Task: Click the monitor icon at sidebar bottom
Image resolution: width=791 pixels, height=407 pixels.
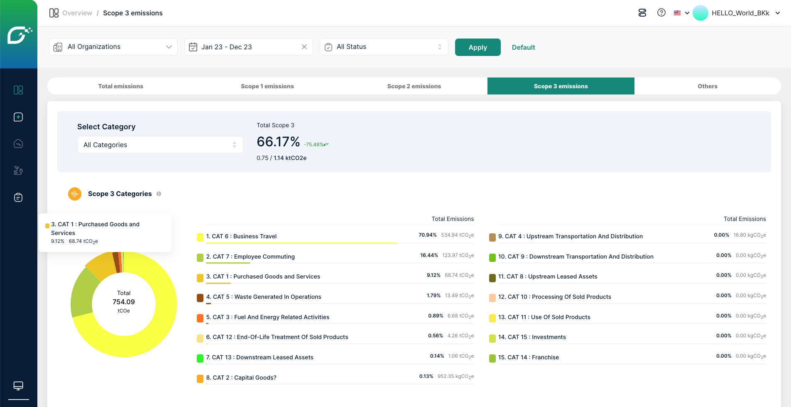Action: (18, 386)
